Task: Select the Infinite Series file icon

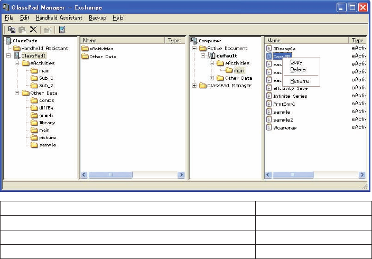Action: click(269, 96)
